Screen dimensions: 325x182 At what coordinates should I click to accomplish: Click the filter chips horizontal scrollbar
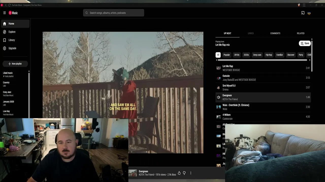(262, 60)
